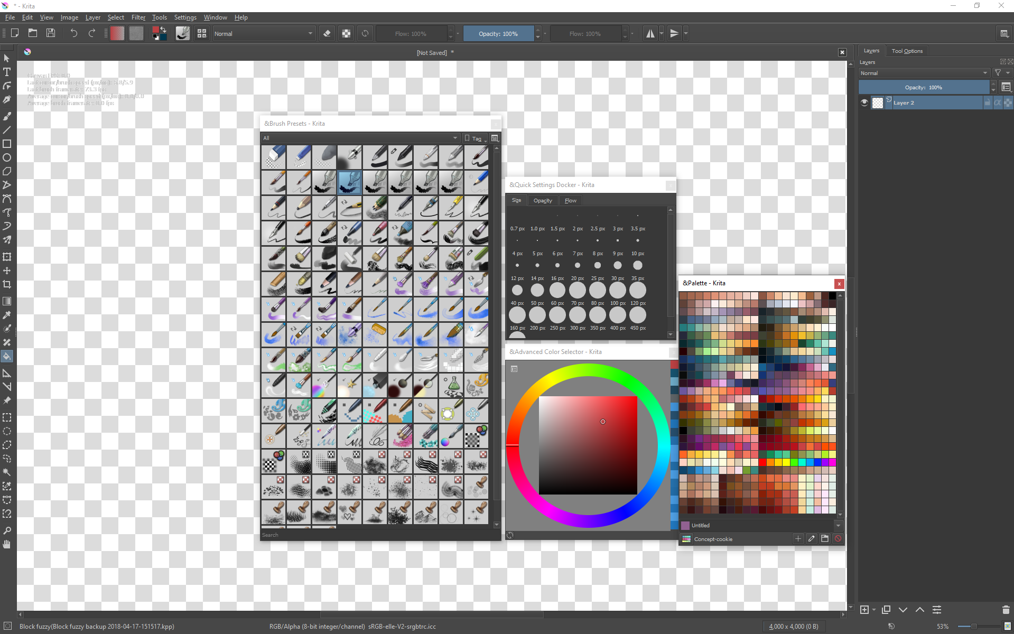Click the Tag button in Brush Presets
The image size is (1014, 634).
[x=475, y=138]
